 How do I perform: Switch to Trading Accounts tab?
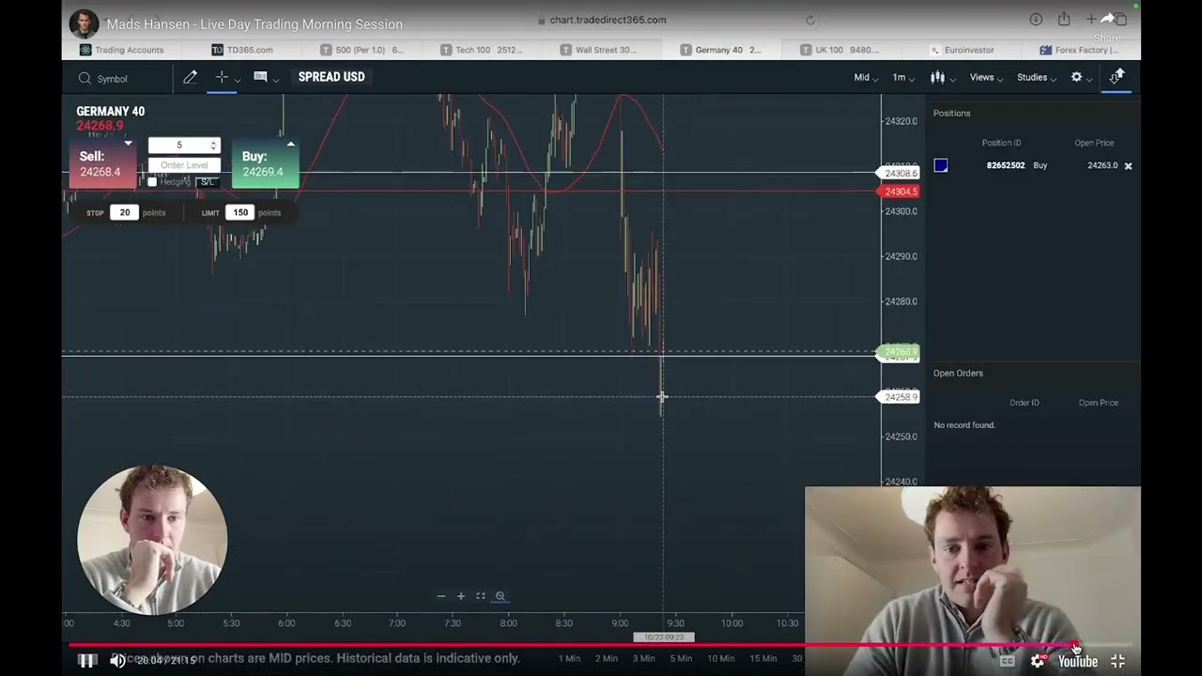(x=122, y=50)
